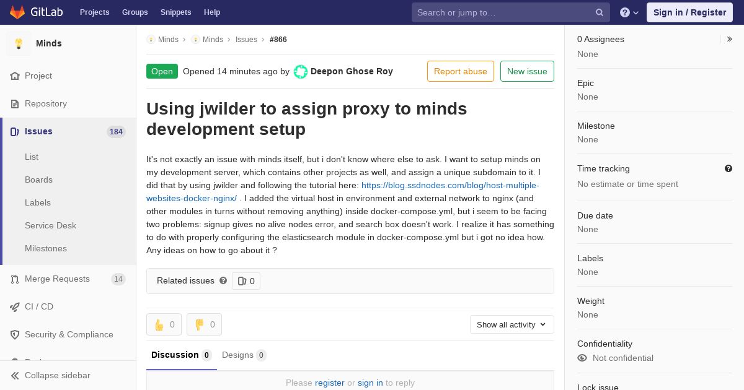Click the search magnifier icon

click(600, 12)
